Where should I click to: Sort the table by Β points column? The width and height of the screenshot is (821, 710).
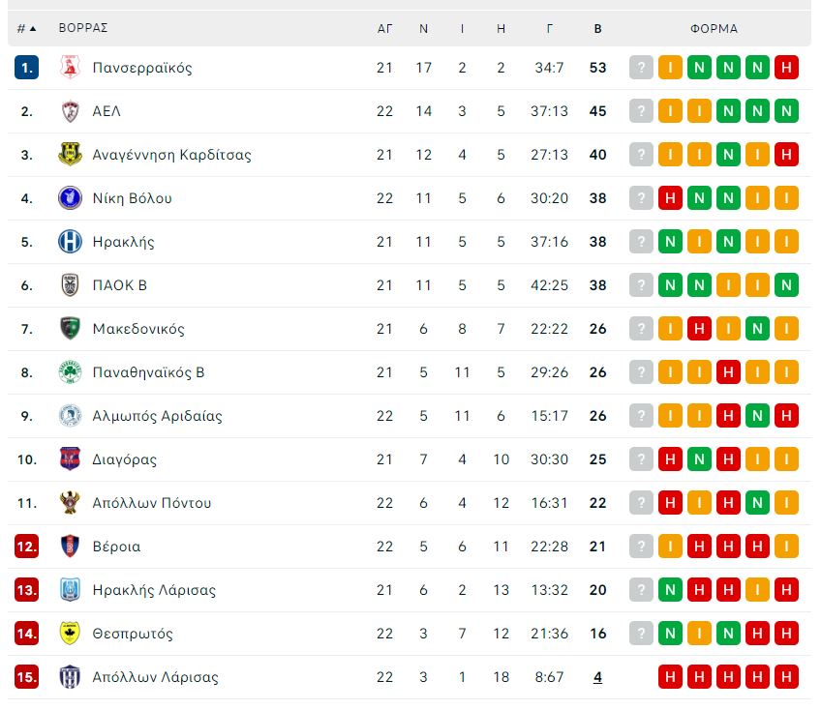click(597, 29)
